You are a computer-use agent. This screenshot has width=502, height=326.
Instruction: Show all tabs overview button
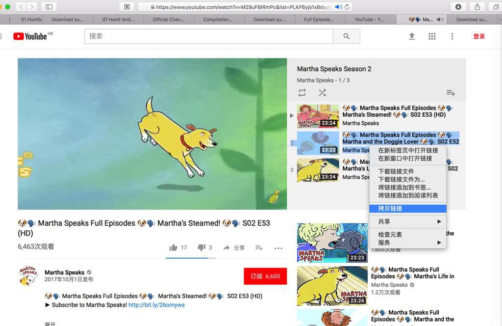[x=496, y=7]
